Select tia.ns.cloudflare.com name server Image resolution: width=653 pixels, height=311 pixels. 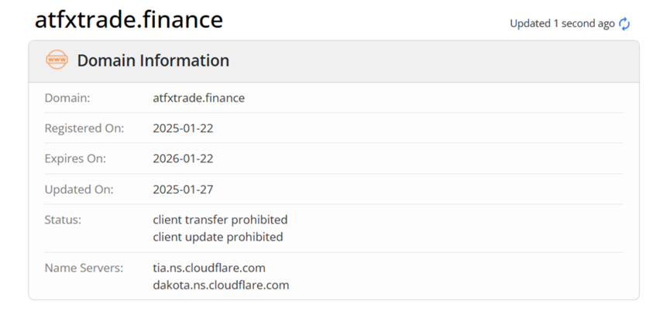pyautogui.click(x=209, y=268)
